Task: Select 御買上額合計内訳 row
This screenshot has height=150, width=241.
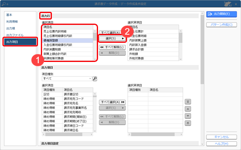Action: tap(67, 54)
